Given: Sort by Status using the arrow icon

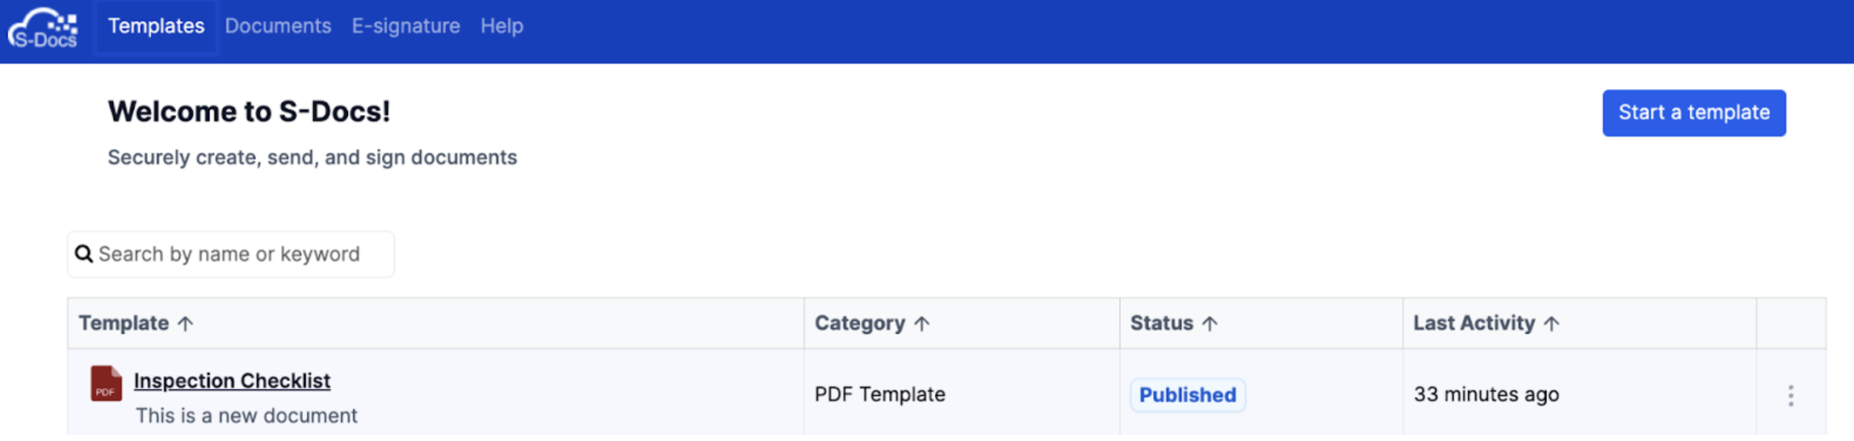Looking at the screenshot, I should click(x=1209, y=324).
